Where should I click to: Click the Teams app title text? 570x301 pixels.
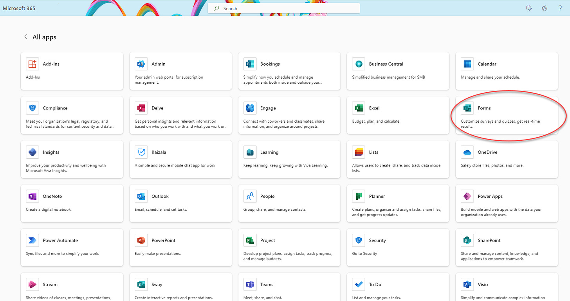(267, 285)
